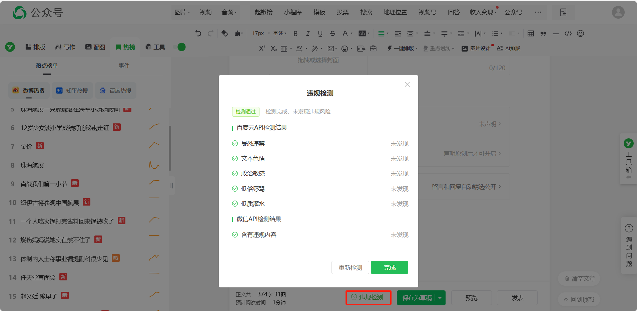Expand the 一键排版 dropdown
This screenshot has height=311, width=637.
click(x=402, y=49)
